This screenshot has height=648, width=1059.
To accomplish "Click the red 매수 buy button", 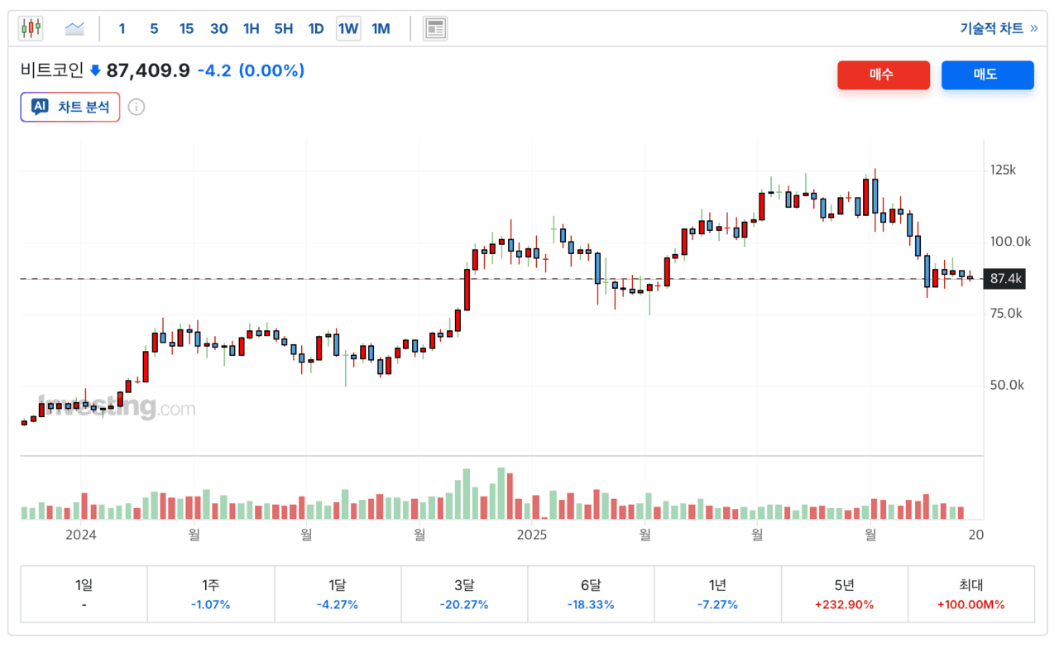I will pos(884,74).
